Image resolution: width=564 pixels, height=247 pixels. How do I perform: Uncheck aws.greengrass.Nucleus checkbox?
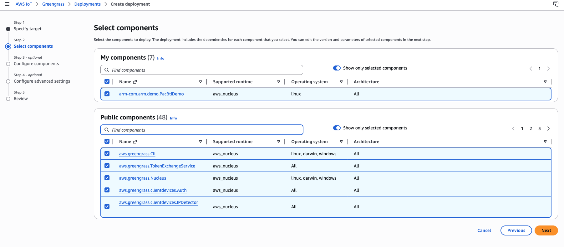[x=107, y=178]
